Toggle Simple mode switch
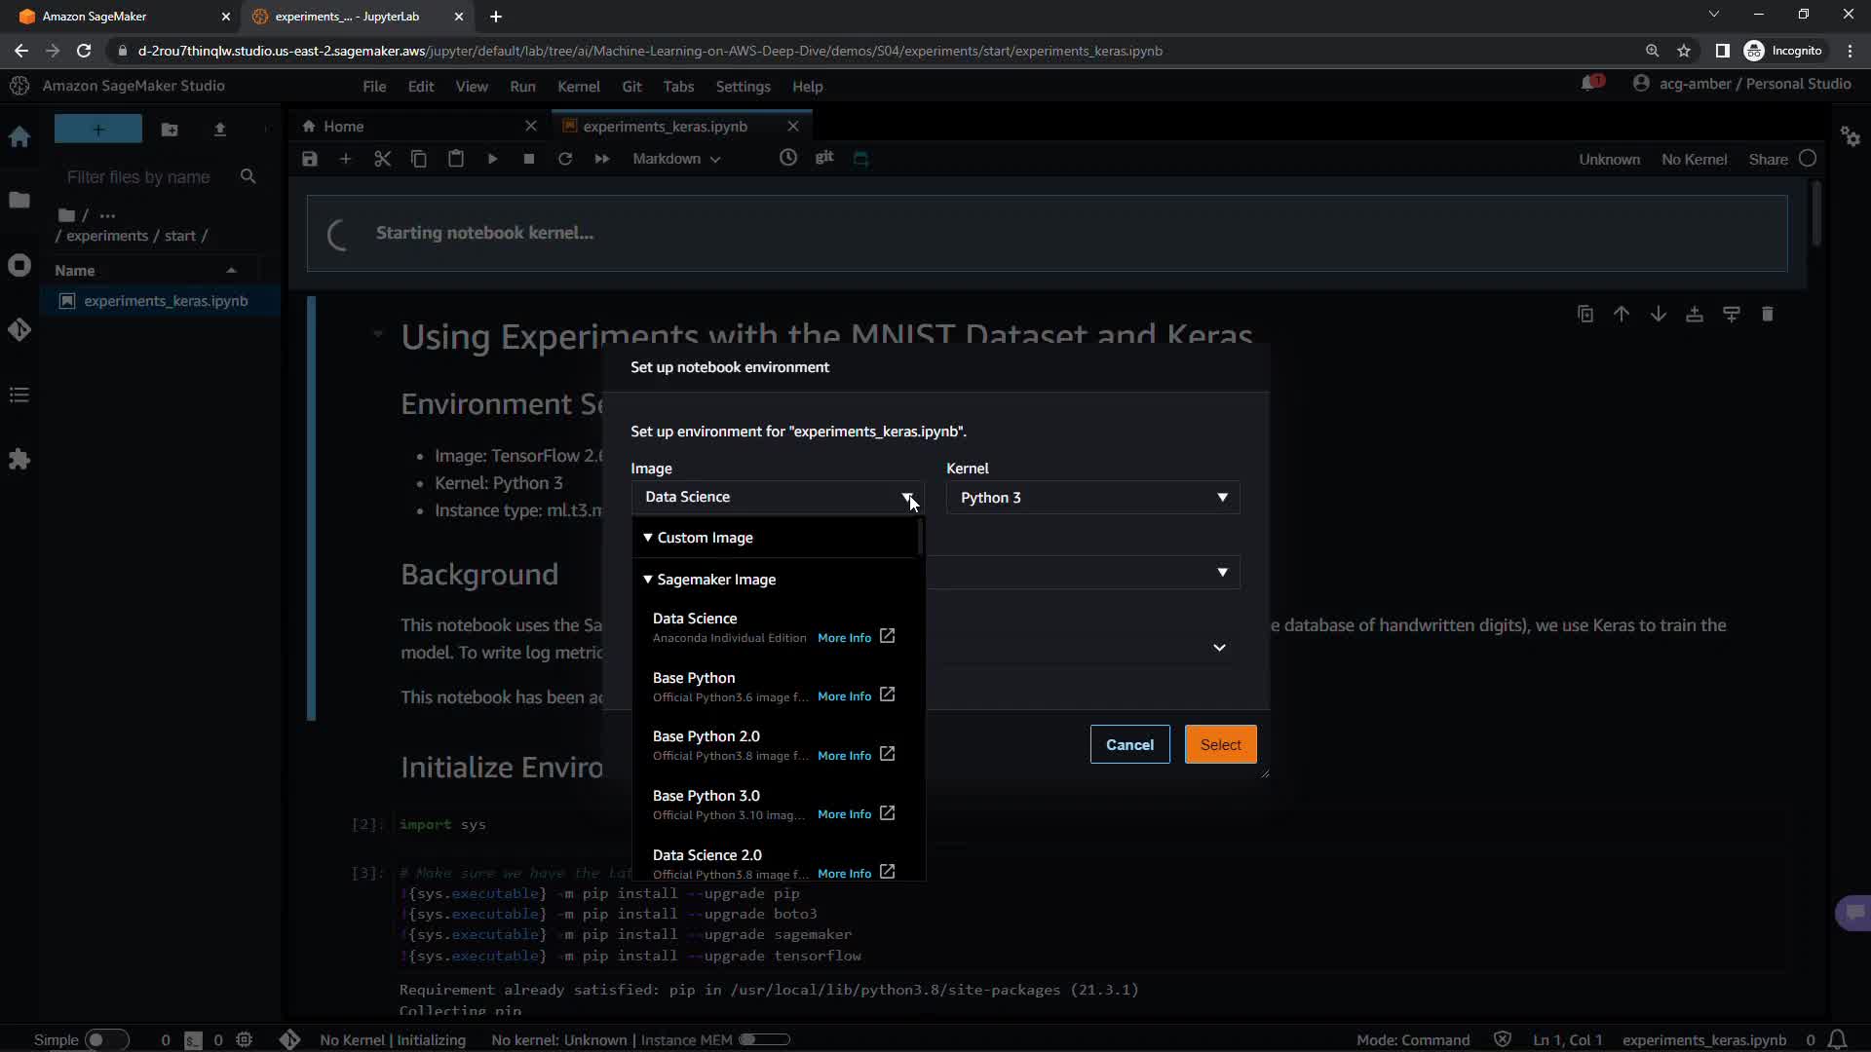Viewport: 1871px width, 1052px height. pyautogui.click(x=105, y=1039)
